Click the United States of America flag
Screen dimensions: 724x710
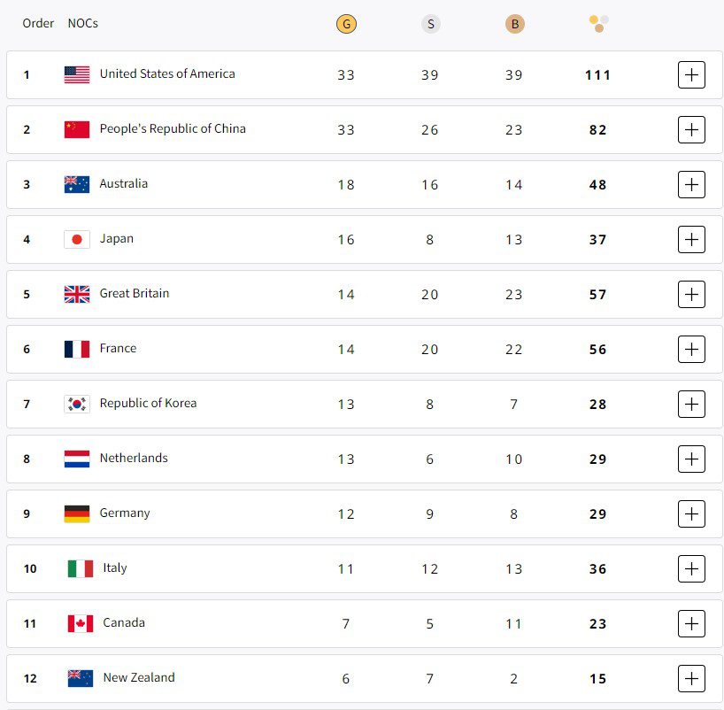77,74
